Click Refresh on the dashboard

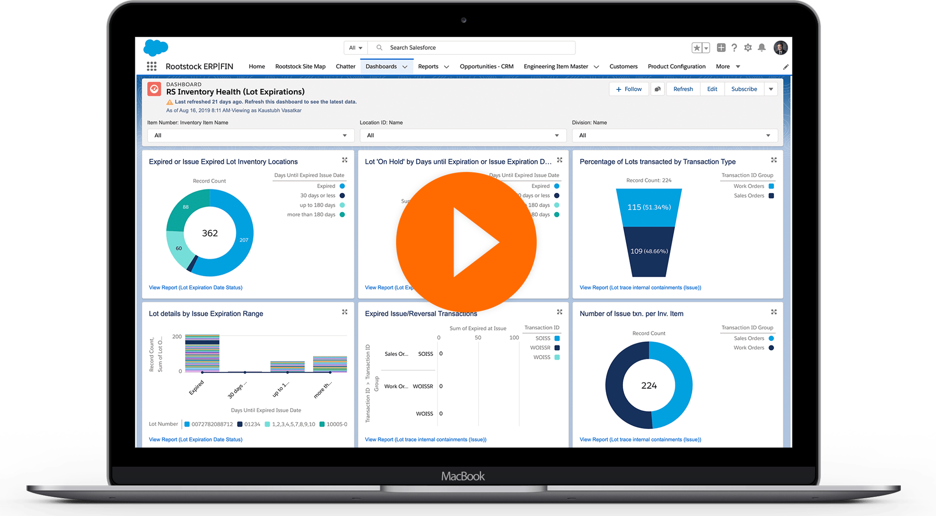(683, 88)
